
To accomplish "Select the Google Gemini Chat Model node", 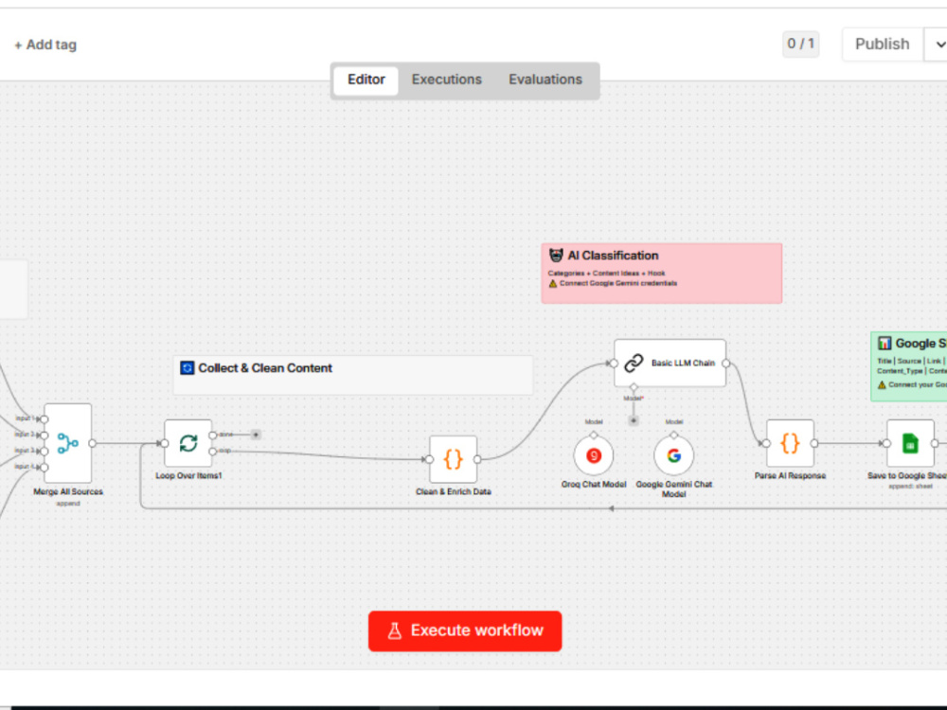I will [674, 456].
